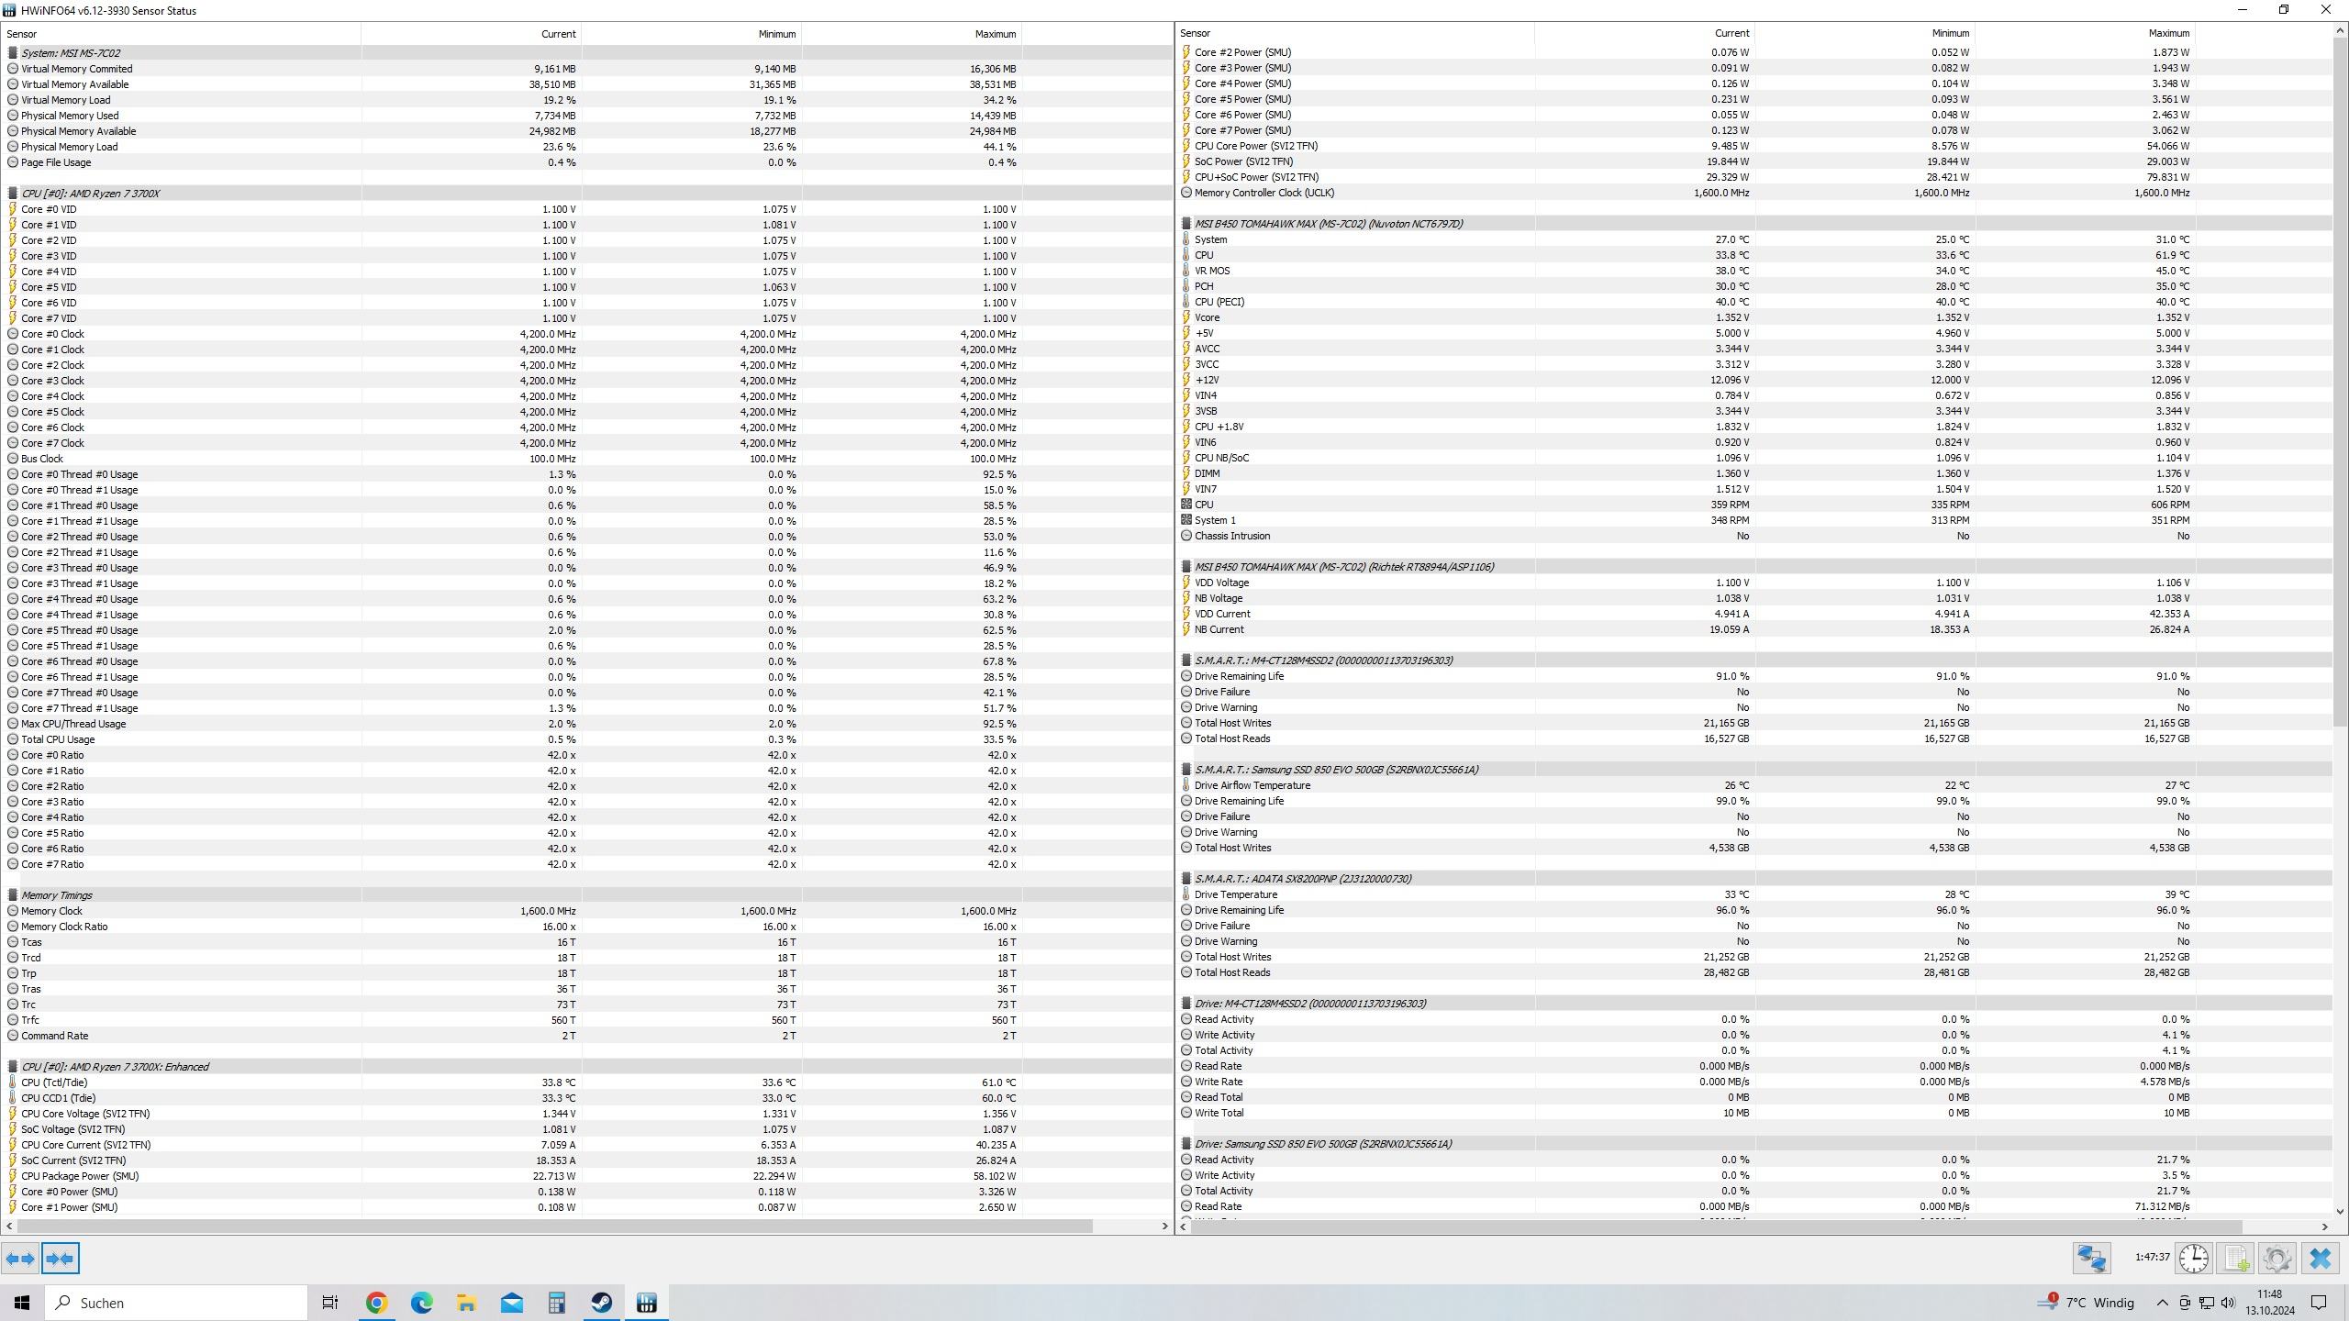Click the left panel Current column header

472,34
